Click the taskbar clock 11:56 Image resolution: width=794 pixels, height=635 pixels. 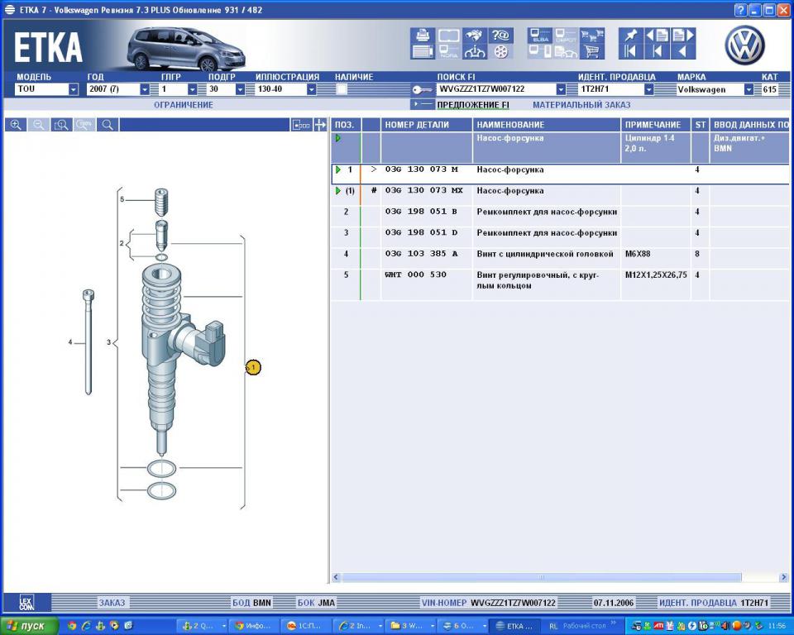coord(777,626)
